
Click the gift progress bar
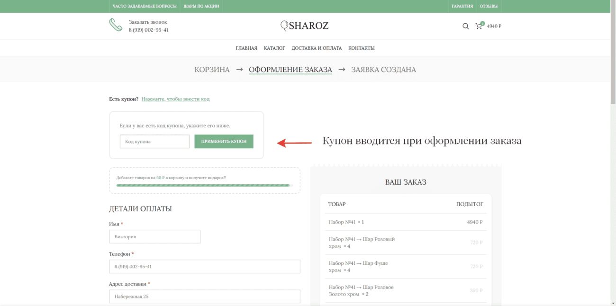[204, 185]
